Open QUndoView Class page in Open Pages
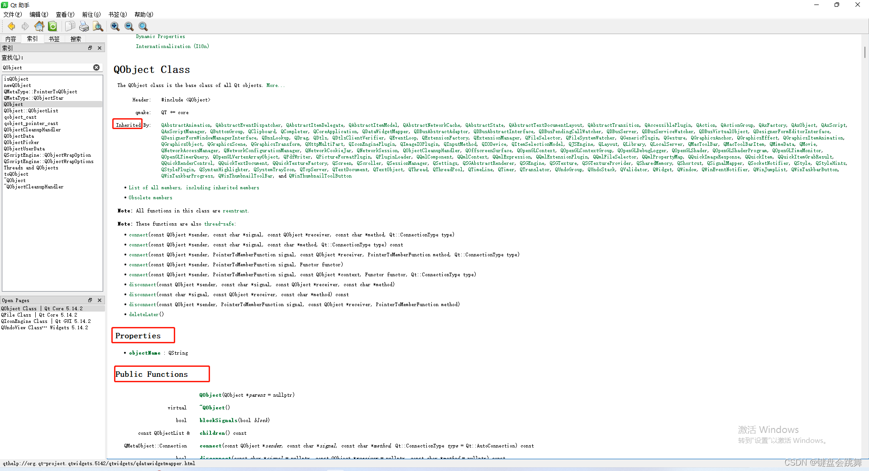 (x=44, y=327)
